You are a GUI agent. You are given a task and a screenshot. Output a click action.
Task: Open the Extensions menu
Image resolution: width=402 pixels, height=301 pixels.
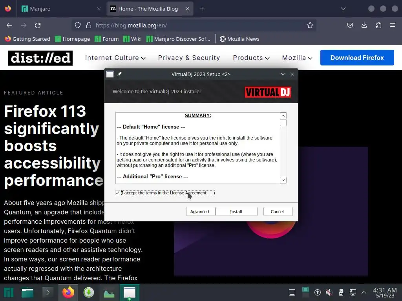378,25
